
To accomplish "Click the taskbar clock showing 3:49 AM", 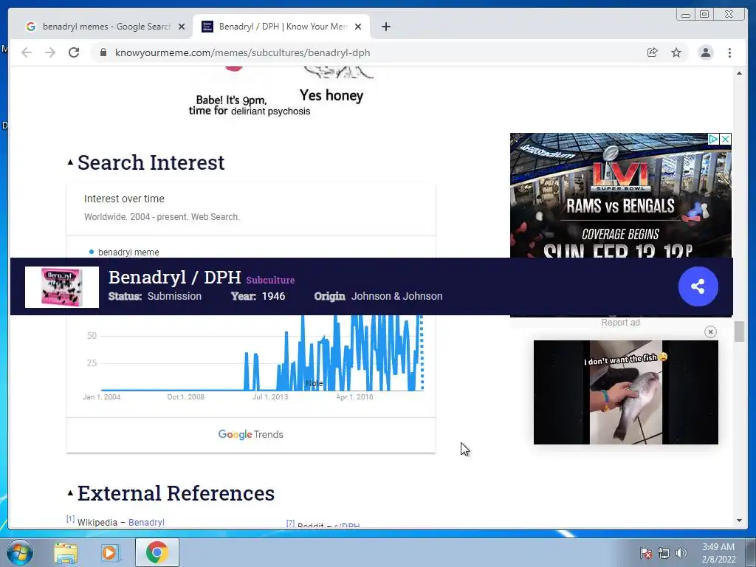I will coord(718,553).
